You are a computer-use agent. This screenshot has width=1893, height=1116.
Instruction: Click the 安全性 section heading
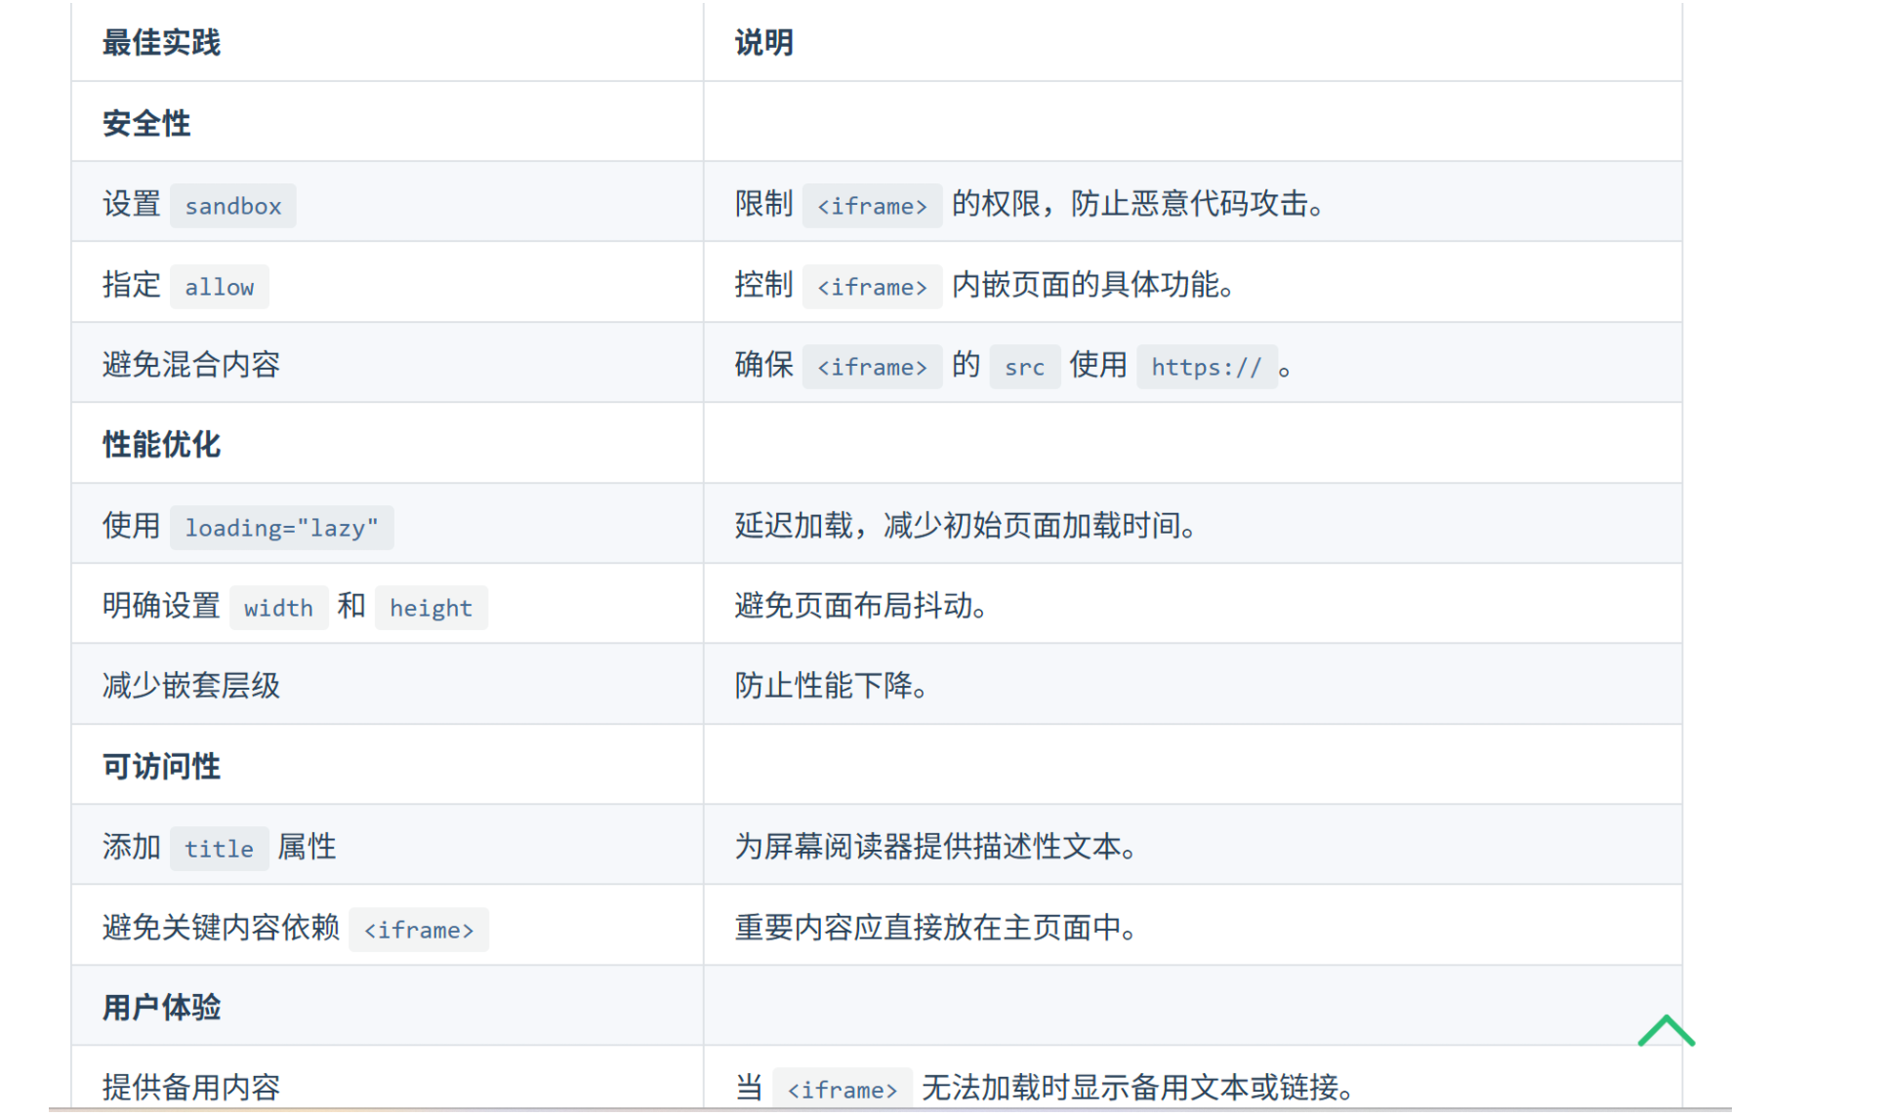[146, 124]
